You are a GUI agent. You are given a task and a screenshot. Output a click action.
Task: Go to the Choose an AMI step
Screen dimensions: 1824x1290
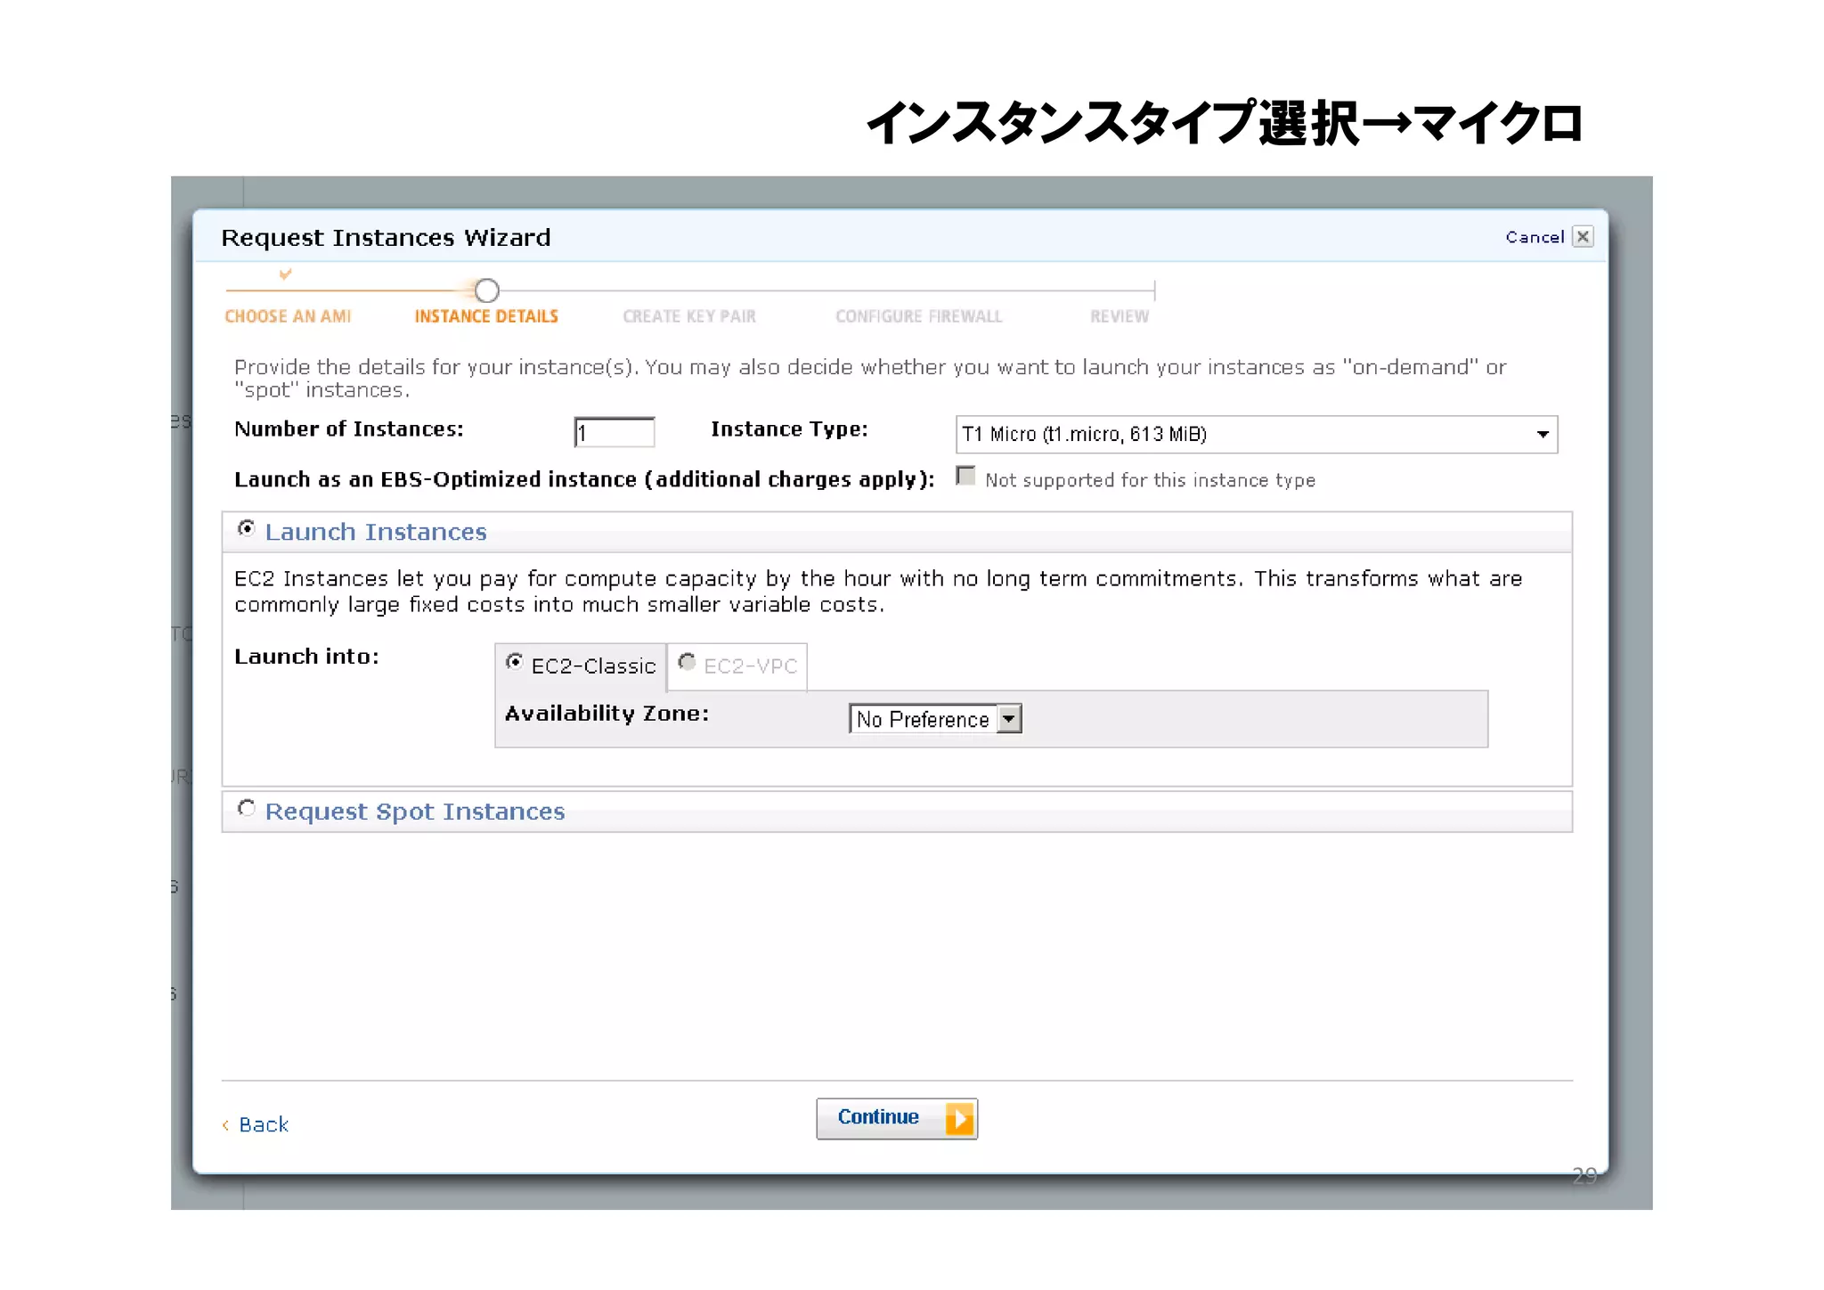pos(288,316)
